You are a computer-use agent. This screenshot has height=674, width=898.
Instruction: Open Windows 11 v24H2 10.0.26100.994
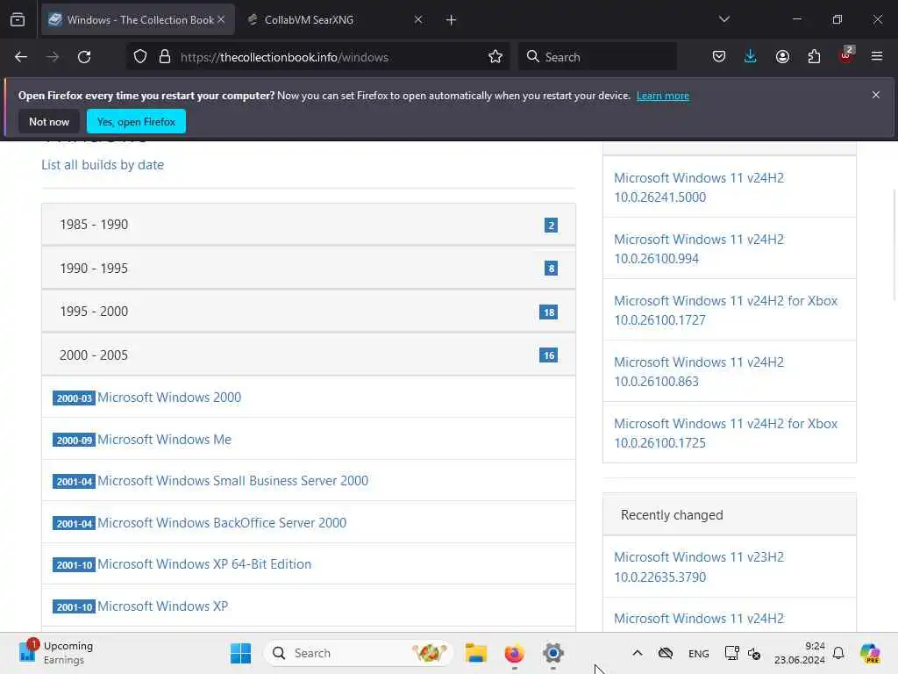pos(699,248)
